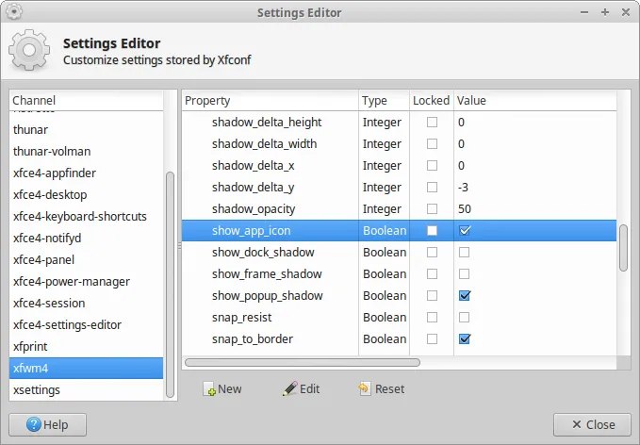Select the thunar channel
Screen dimensions: 640x445
point(86,129)
